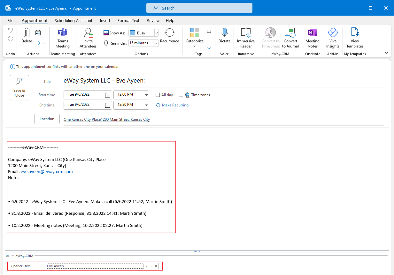Set Low Importance with blue down arrow

tap(209, 47)
